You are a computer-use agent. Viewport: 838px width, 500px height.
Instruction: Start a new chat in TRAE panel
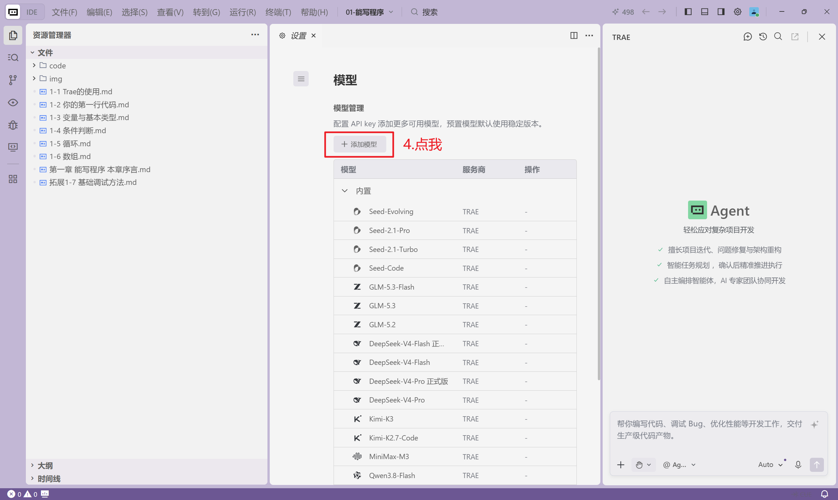pyautogui.click(x=747, y=37)
